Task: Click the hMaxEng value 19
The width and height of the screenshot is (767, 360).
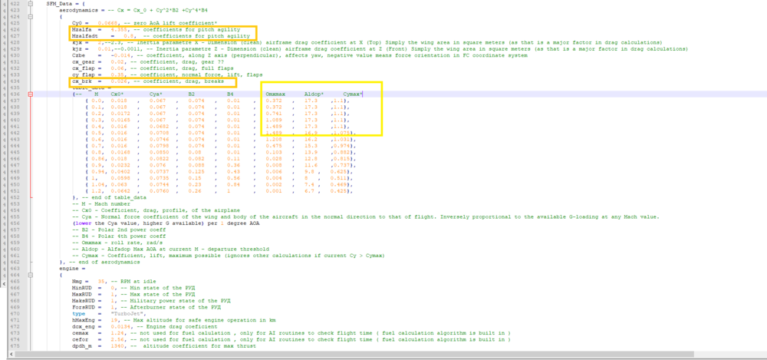Action: point(114,320)
